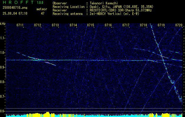This screenshot has height=117, width=185.
Task: Click the meteor count value 47
Action: (x=43, y=13)
